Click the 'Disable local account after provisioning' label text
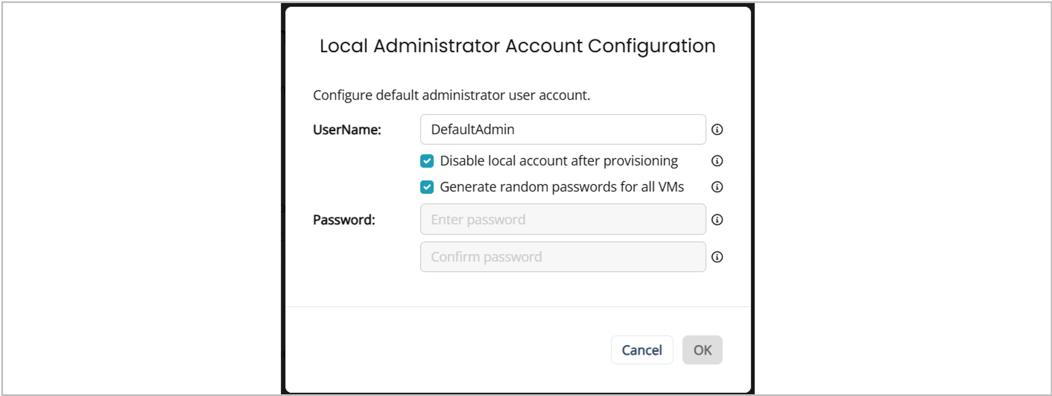 (559, 161)
